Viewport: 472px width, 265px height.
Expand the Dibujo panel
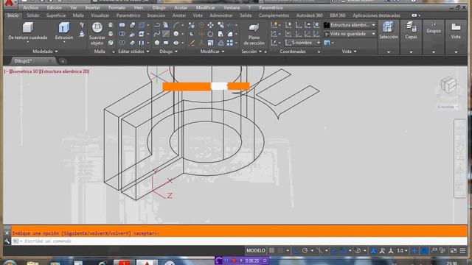(169, 52)
